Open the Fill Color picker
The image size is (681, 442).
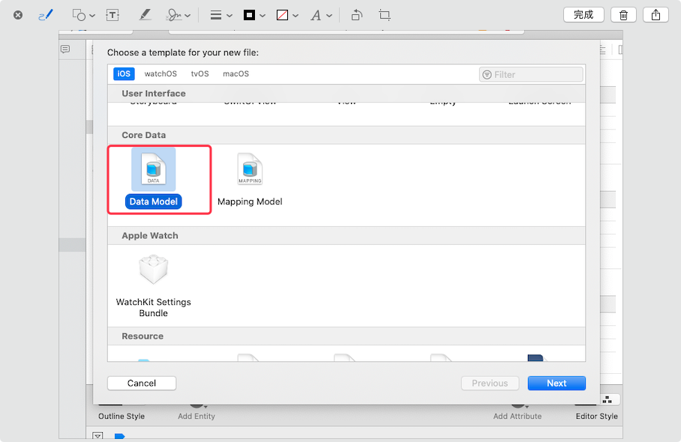click(x=287, y=15)
